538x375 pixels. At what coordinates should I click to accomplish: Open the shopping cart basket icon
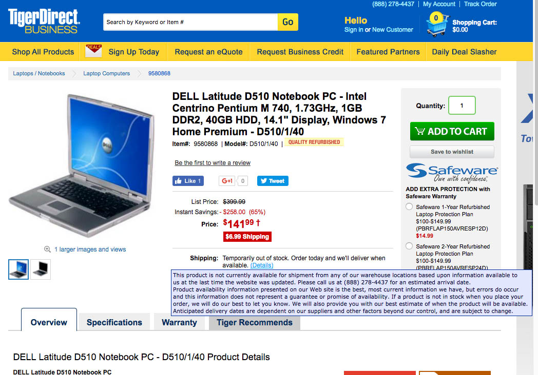click(x=437, y=24)
